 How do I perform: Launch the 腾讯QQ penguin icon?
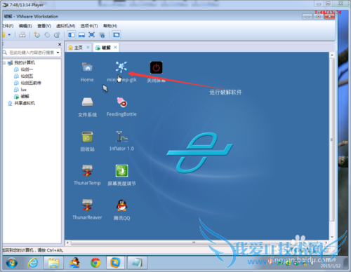pos(121,205)
